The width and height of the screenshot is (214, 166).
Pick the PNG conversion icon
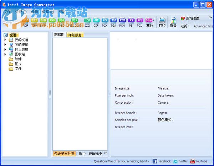coord(52,23)
